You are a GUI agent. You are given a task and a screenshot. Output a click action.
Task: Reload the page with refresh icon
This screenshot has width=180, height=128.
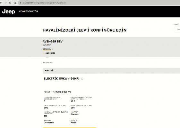coord(10,3)
